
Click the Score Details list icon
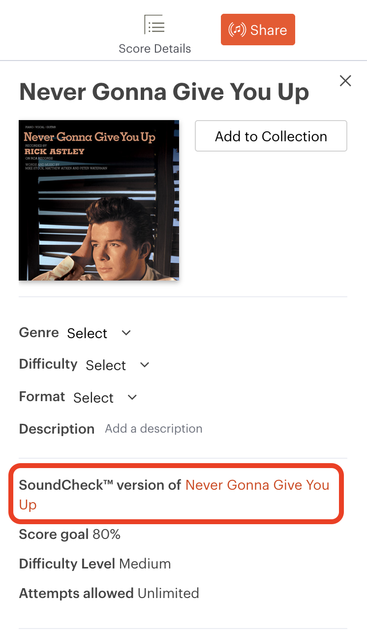(x=154, y=25)
